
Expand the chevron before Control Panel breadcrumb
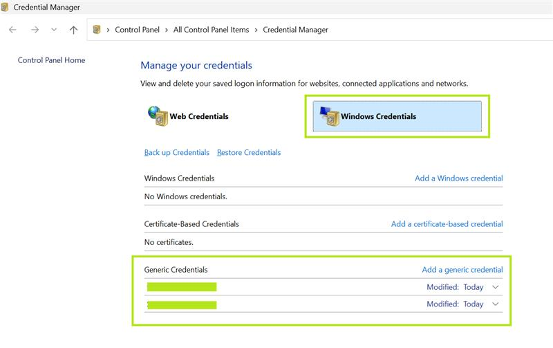(x=108, y=30)
